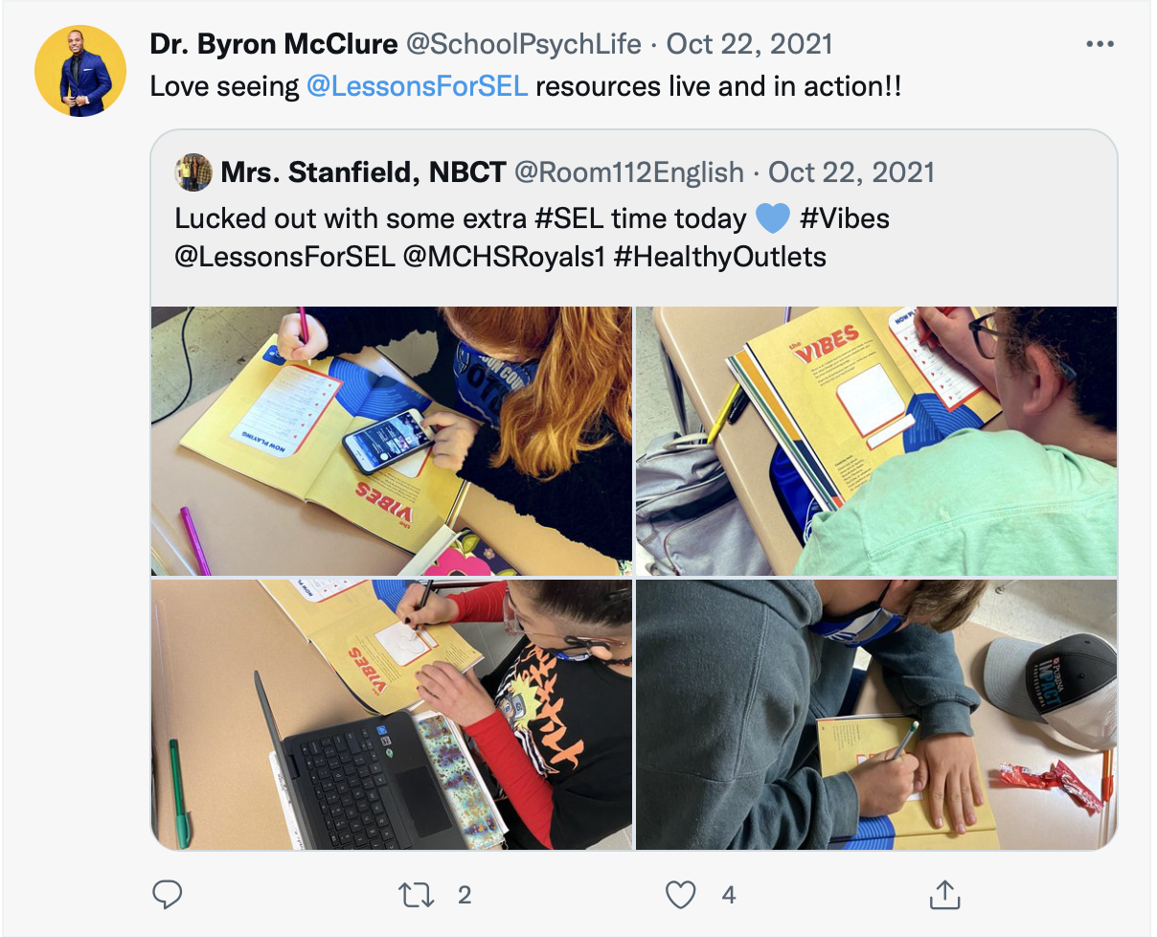1157x937 pixels.
Task: Open photo of student in green shirt
Action: pyautogui.click(x=876, y=441)
